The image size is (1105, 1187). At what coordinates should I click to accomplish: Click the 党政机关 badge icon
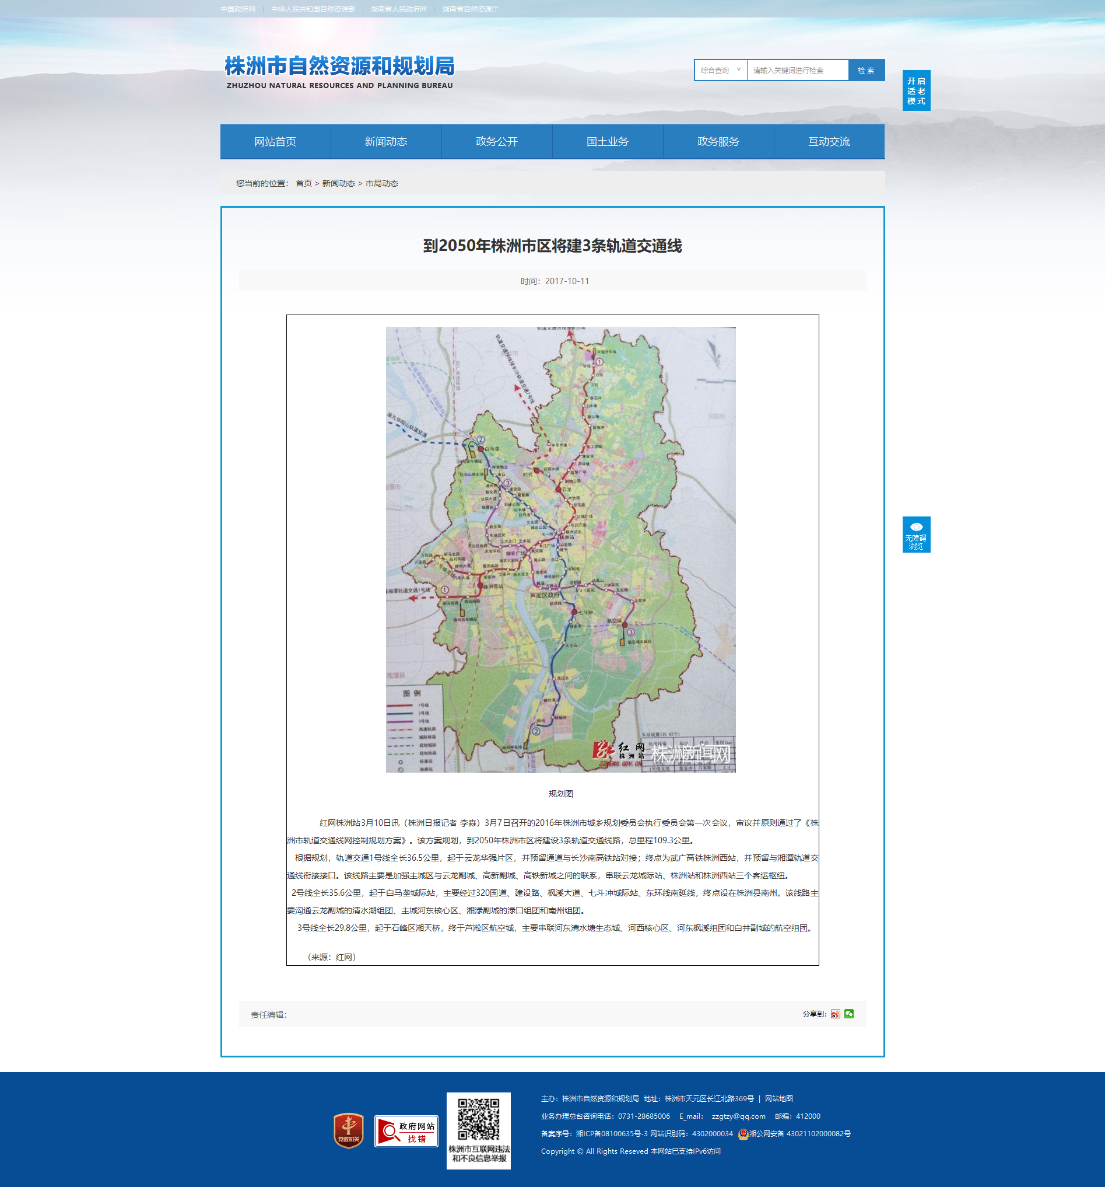coord(349,1130)
